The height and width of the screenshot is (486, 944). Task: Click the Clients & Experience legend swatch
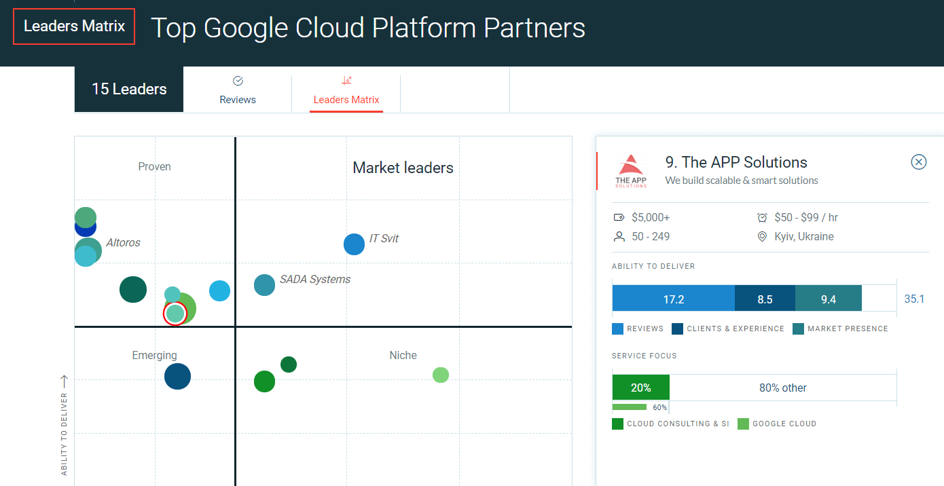pos(677,329)
